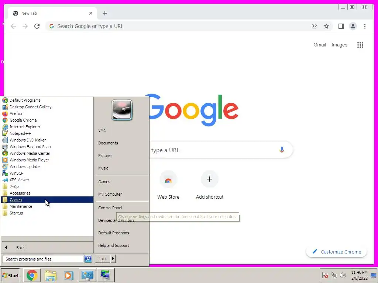Open the Google apps grid
The width and height of the screenshot is (378, 283).
[x=360, y=45]
